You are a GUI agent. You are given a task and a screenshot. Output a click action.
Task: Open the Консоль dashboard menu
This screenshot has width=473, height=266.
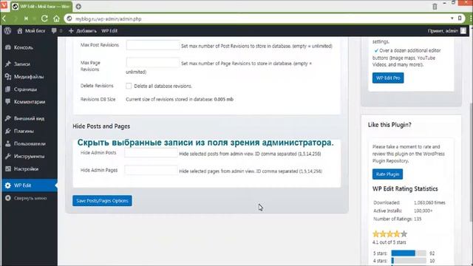[x=29, y=47]
